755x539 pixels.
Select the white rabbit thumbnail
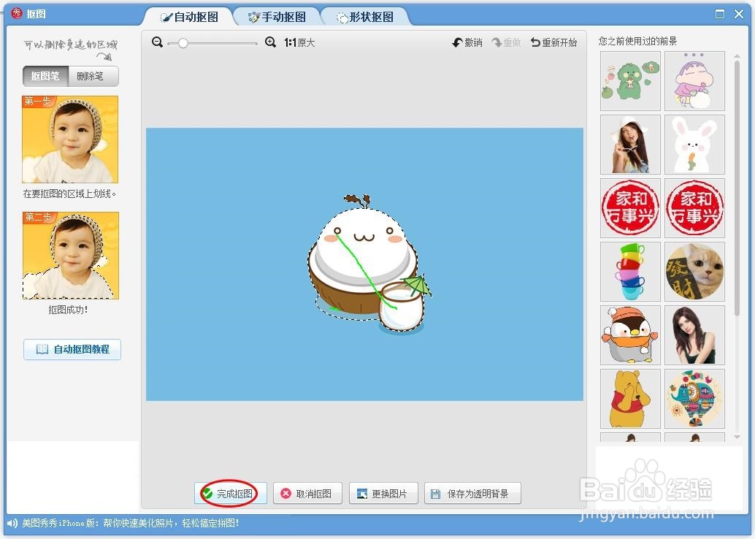coord(694,145)
